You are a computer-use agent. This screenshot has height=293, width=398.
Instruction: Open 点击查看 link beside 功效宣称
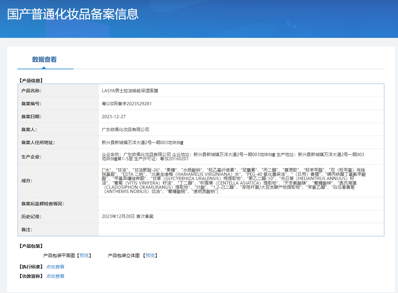pyautogui.click(x=55, y=276)
